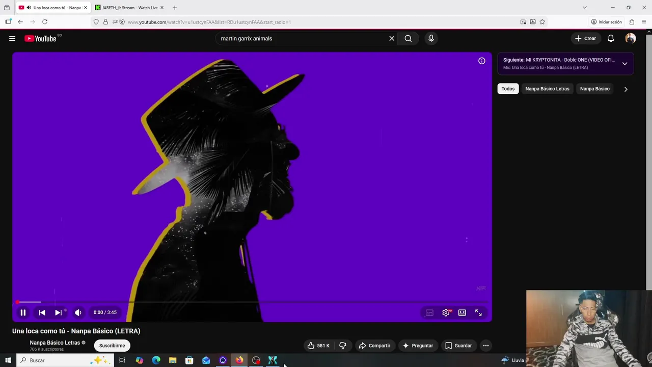Expand the Siguiente mix playlist panel

624,64
